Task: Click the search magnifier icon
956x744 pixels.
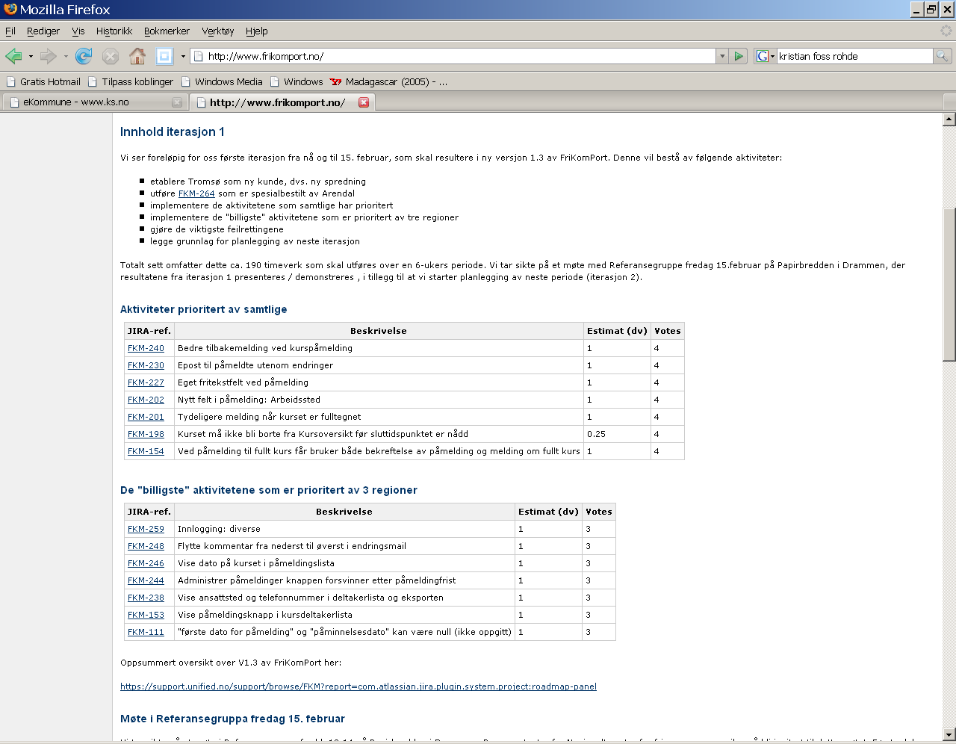Action: click(943, 56)
